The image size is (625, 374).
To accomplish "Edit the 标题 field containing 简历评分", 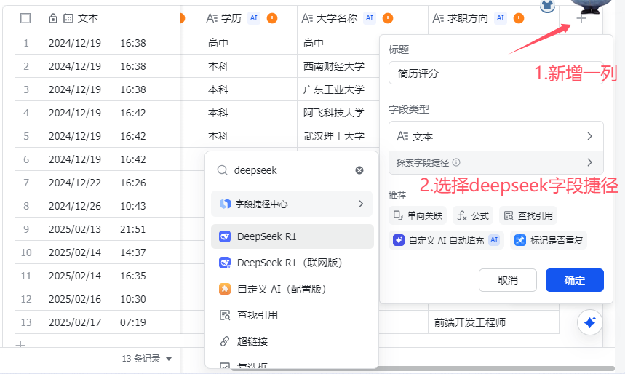I will point(496,73).
